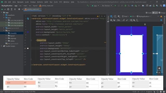Select the white ImageView in design preview

coord(131,53)
